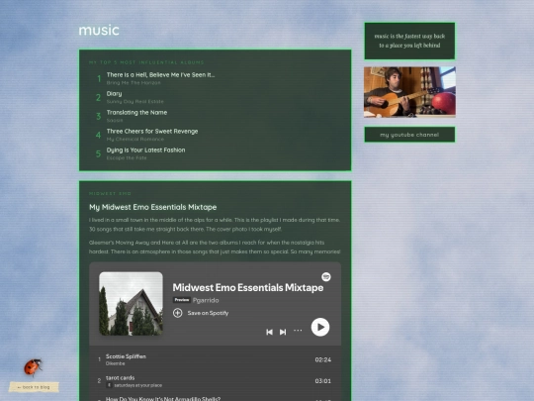Click the album Diary
534x401 pixels.
(x=114, y=93)
